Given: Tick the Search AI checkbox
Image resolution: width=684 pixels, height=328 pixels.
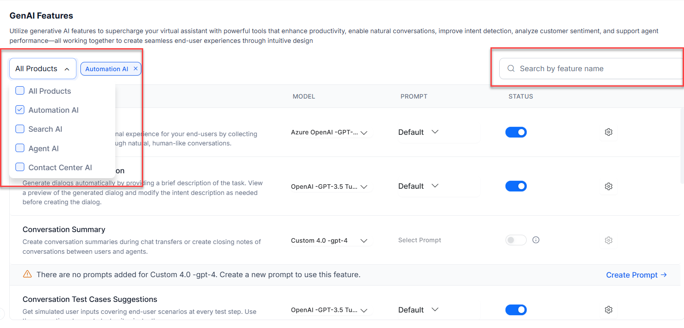Looking at the screenshot, I should coord(20,129).
